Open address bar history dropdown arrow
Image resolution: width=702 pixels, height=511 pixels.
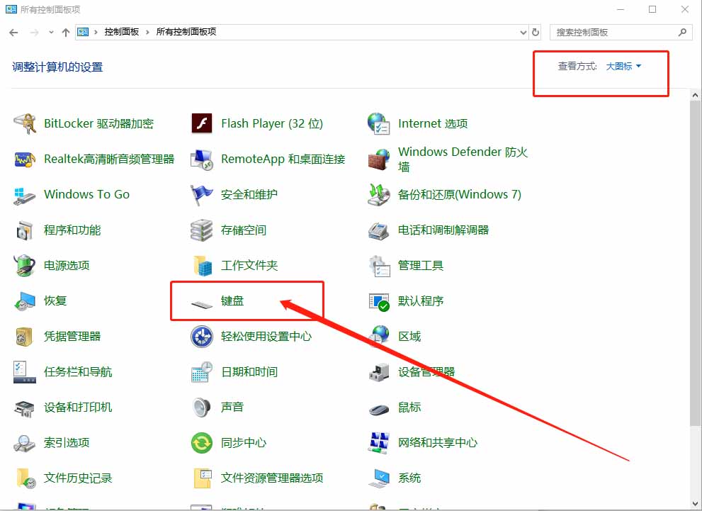(523, 32)
